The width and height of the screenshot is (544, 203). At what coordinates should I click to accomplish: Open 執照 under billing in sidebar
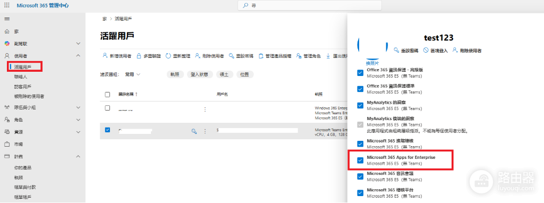(19, 177)
